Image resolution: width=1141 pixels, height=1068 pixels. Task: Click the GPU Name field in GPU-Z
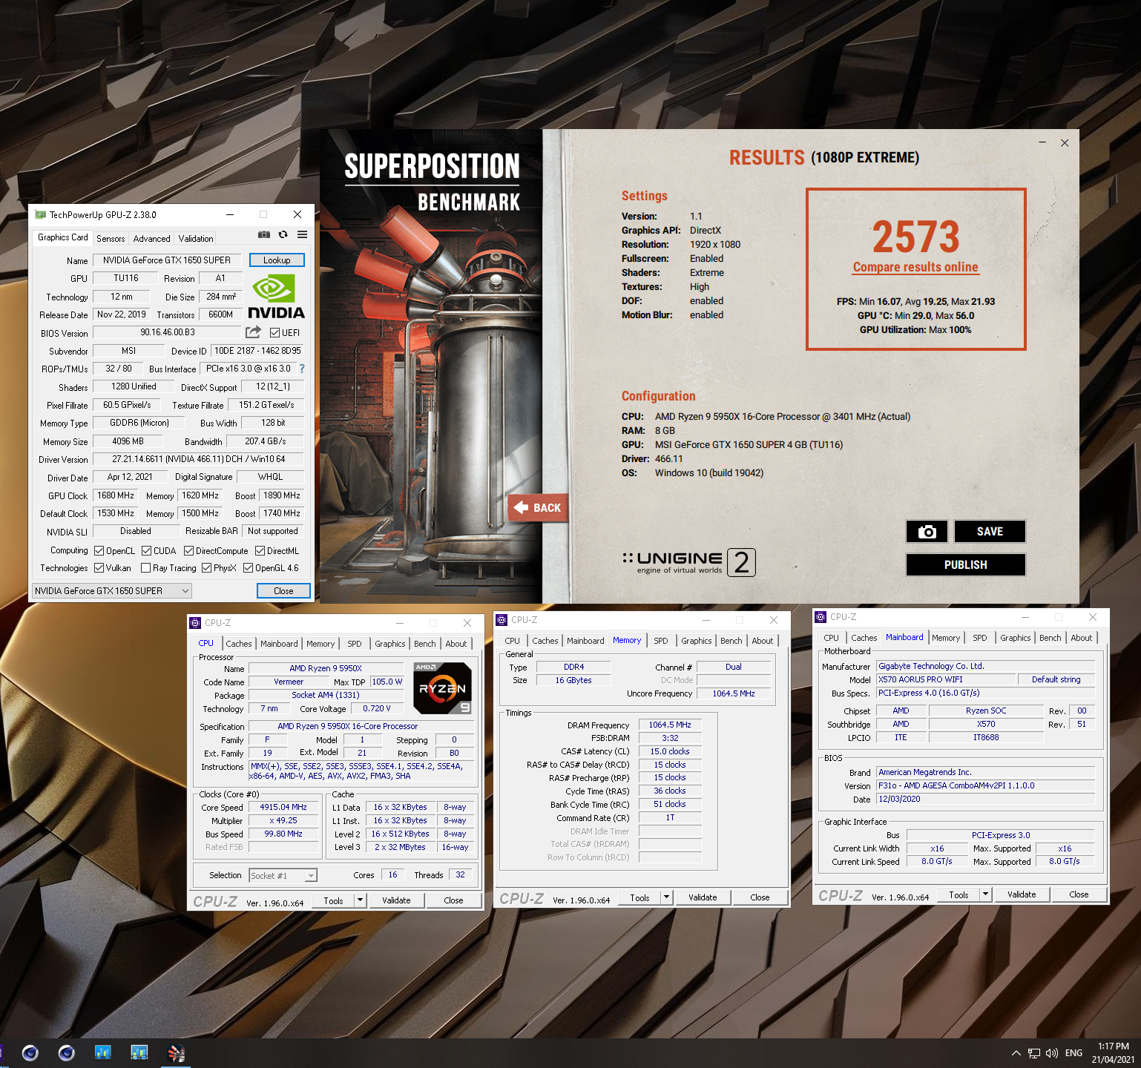point(168,260)
